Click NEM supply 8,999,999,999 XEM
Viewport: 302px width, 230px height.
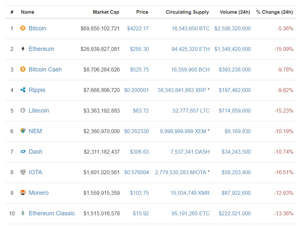point(183,131)
